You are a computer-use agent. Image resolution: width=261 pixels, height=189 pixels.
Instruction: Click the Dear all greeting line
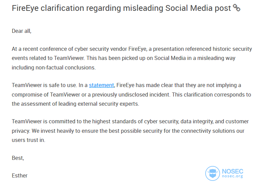click(x=22, y=31)
